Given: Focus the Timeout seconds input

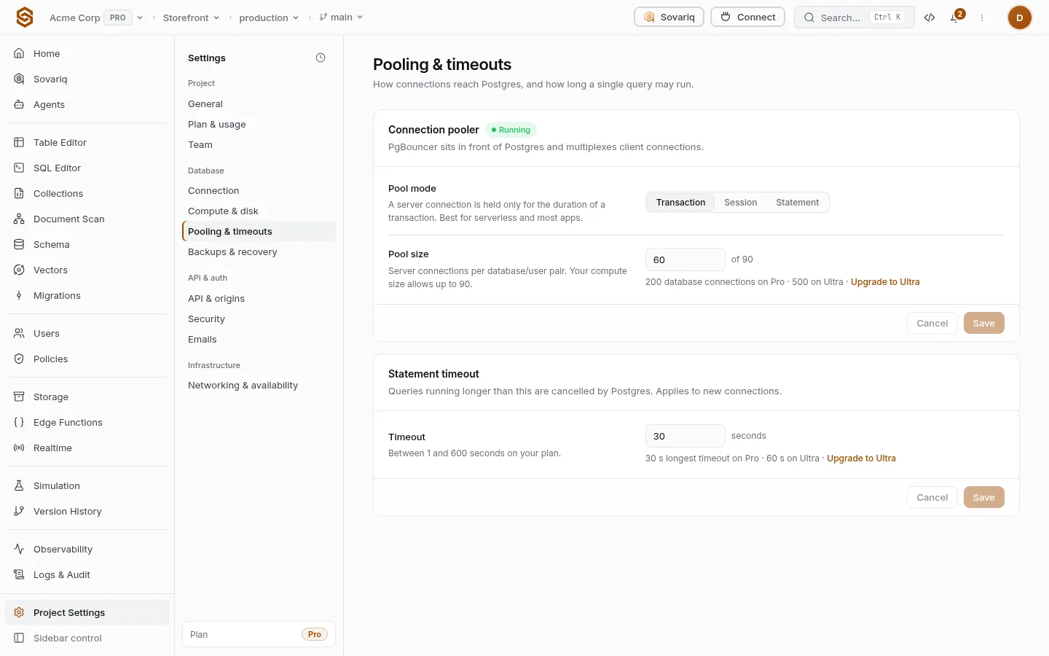Looking at the screenshot, I should click(x=685, y=436).
